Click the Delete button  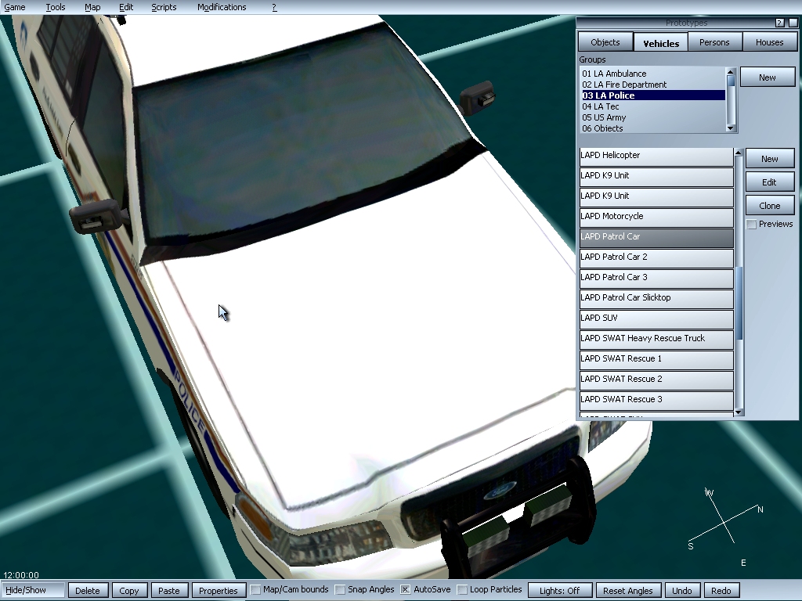88,590
